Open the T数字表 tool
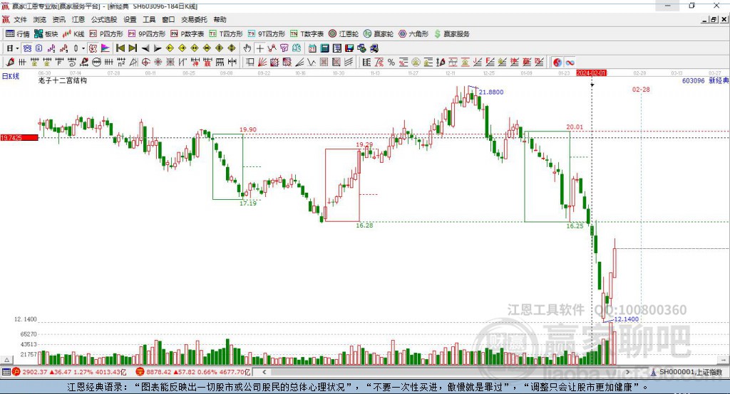Viewport: 730px width, 394px height. click(x=307, y=34)
